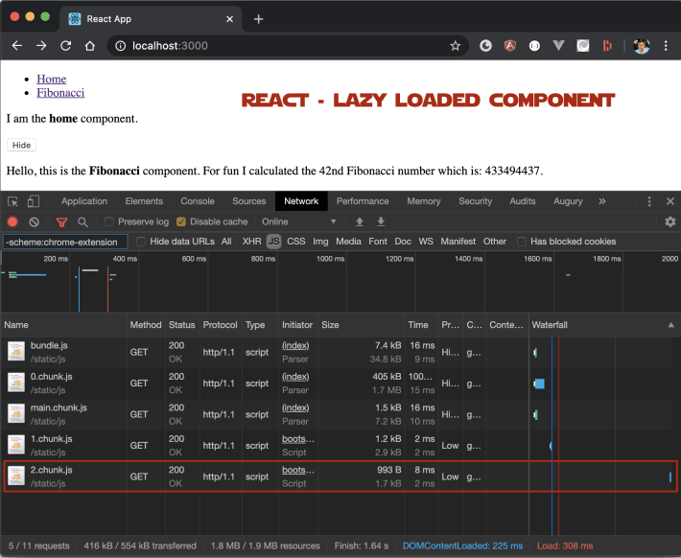
Task: Bookmark this page with the star icon
Action: click(456, 46)
